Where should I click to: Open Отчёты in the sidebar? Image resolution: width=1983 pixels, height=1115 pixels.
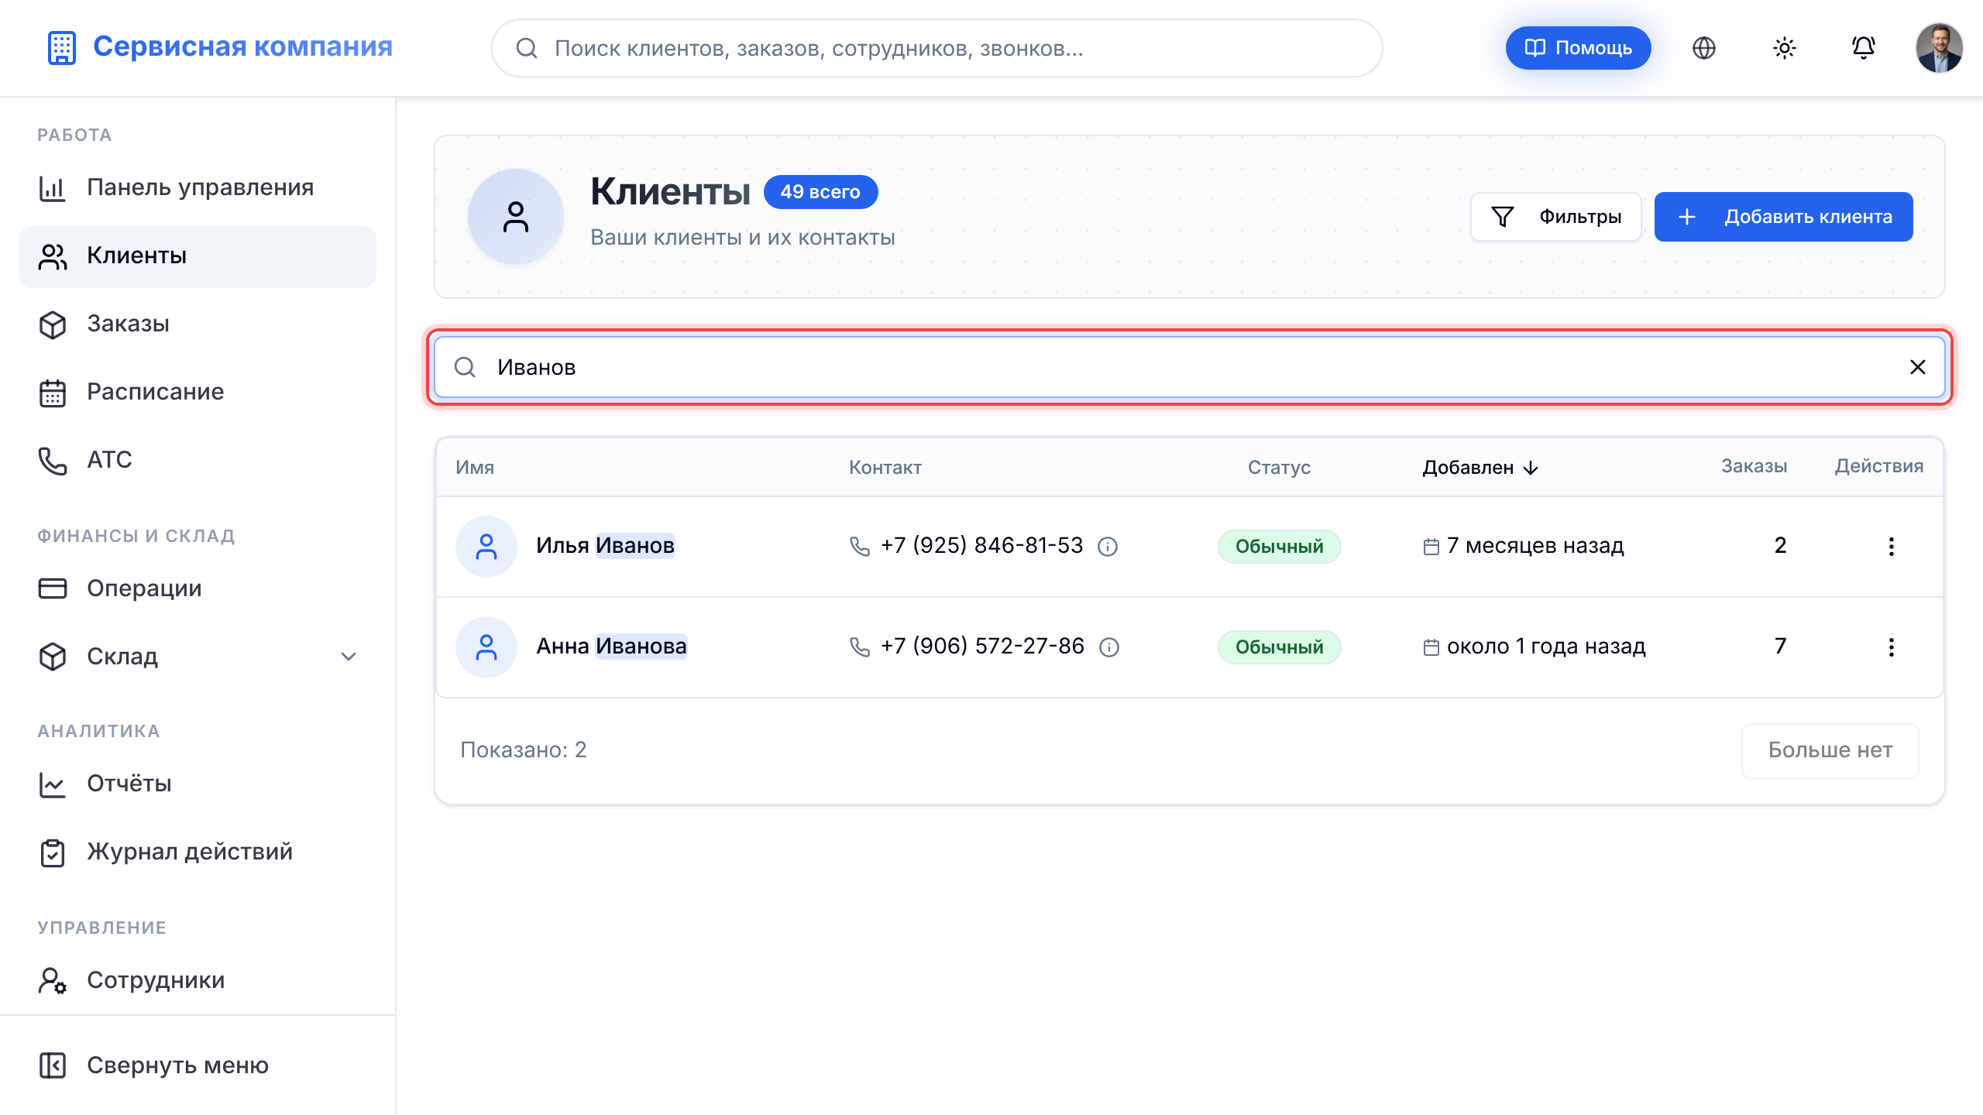click(x=198, y=784)
